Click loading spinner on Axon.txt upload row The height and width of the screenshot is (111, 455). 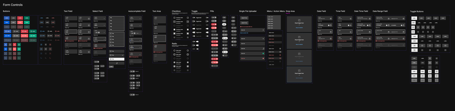click(x=263, y=49)
